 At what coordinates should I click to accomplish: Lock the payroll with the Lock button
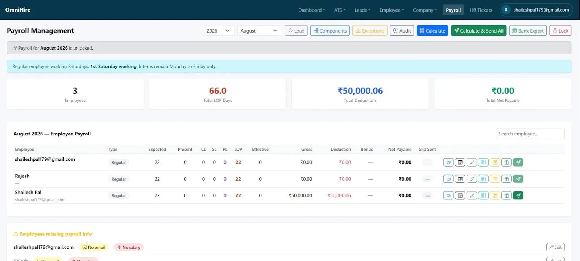point(560,31)
